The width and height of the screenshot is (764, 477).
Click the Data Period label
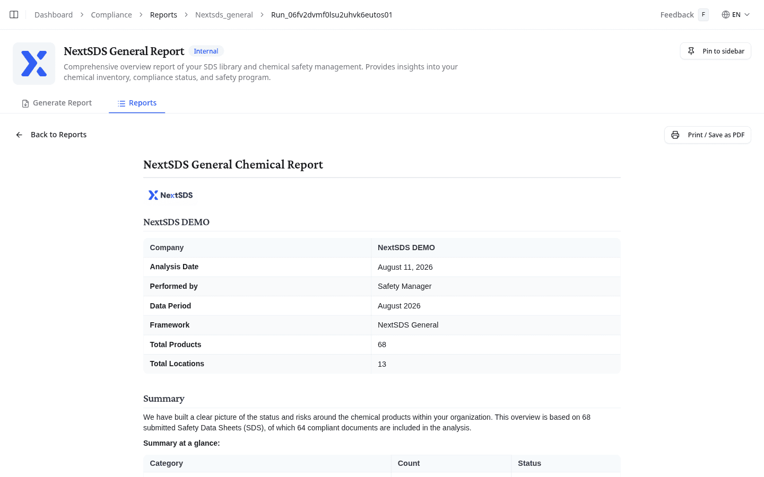pos(170,306)
